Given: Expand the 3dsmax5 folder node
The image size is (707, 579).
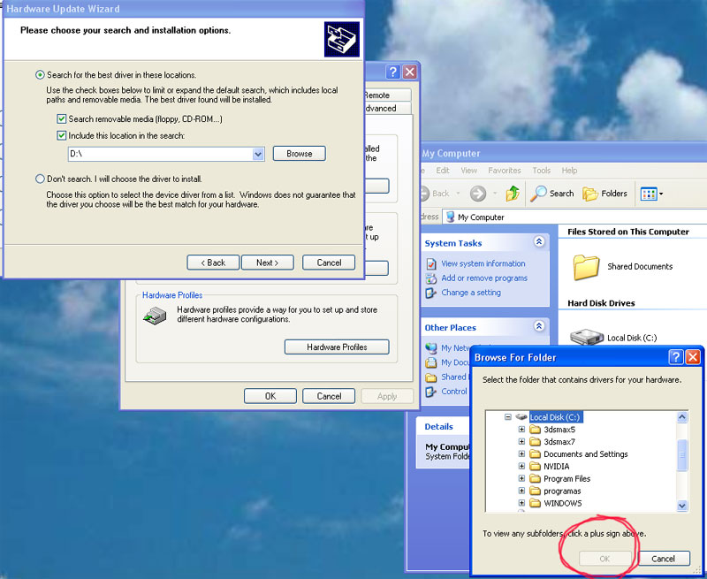Looking at the screenshot, I should (x=521, y=430).
